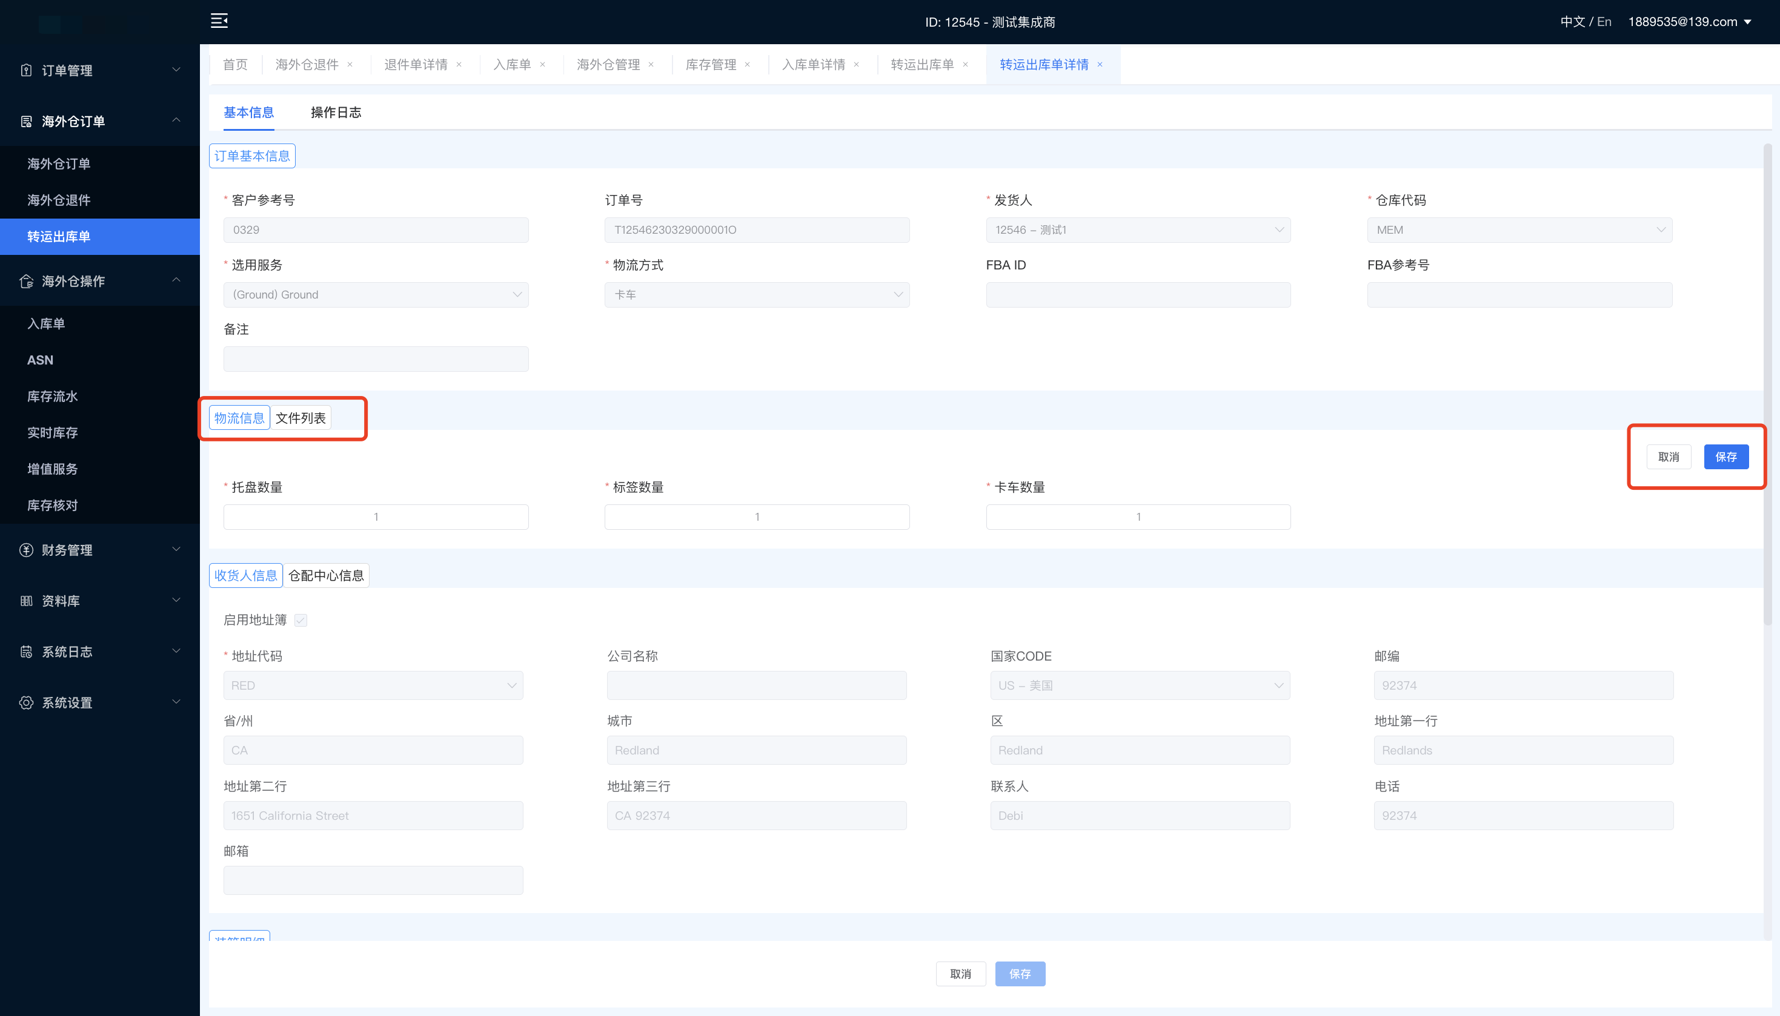Click the 财务管理 yen icon
Screen dimensions: 1780x1016
point(27,550)
